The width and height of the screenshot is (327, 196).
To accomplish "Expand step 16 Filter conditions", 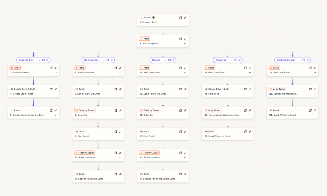I will tap(185, 158).
